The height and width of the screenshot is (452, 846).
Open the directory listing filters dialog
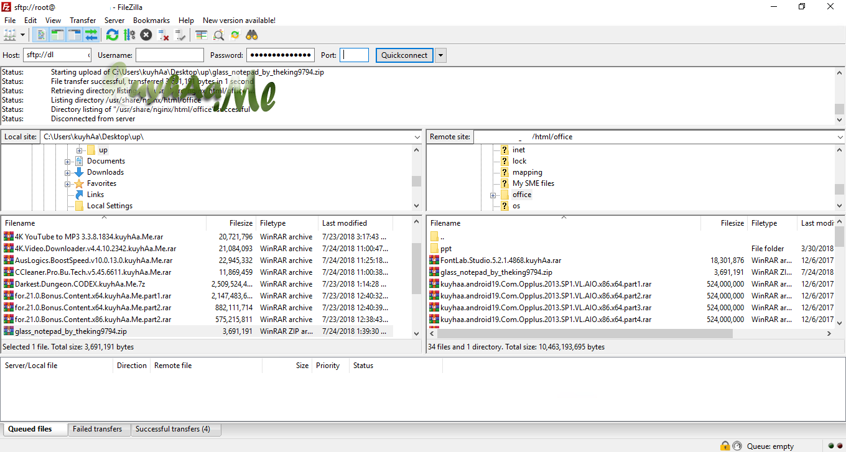[202, 35]
